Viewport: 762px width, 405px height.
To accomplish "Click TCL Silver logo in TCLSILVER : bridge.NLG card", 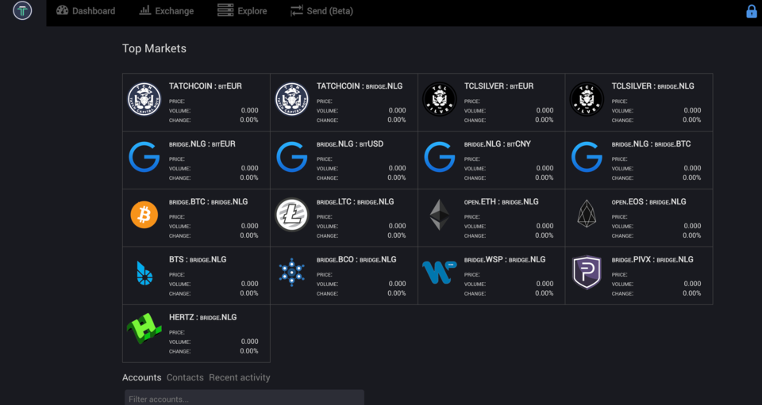I will 587,99.
